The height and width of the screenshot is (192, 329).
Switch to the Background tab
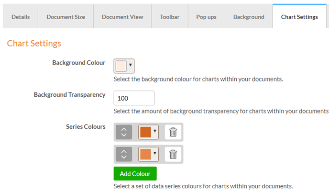249,17
